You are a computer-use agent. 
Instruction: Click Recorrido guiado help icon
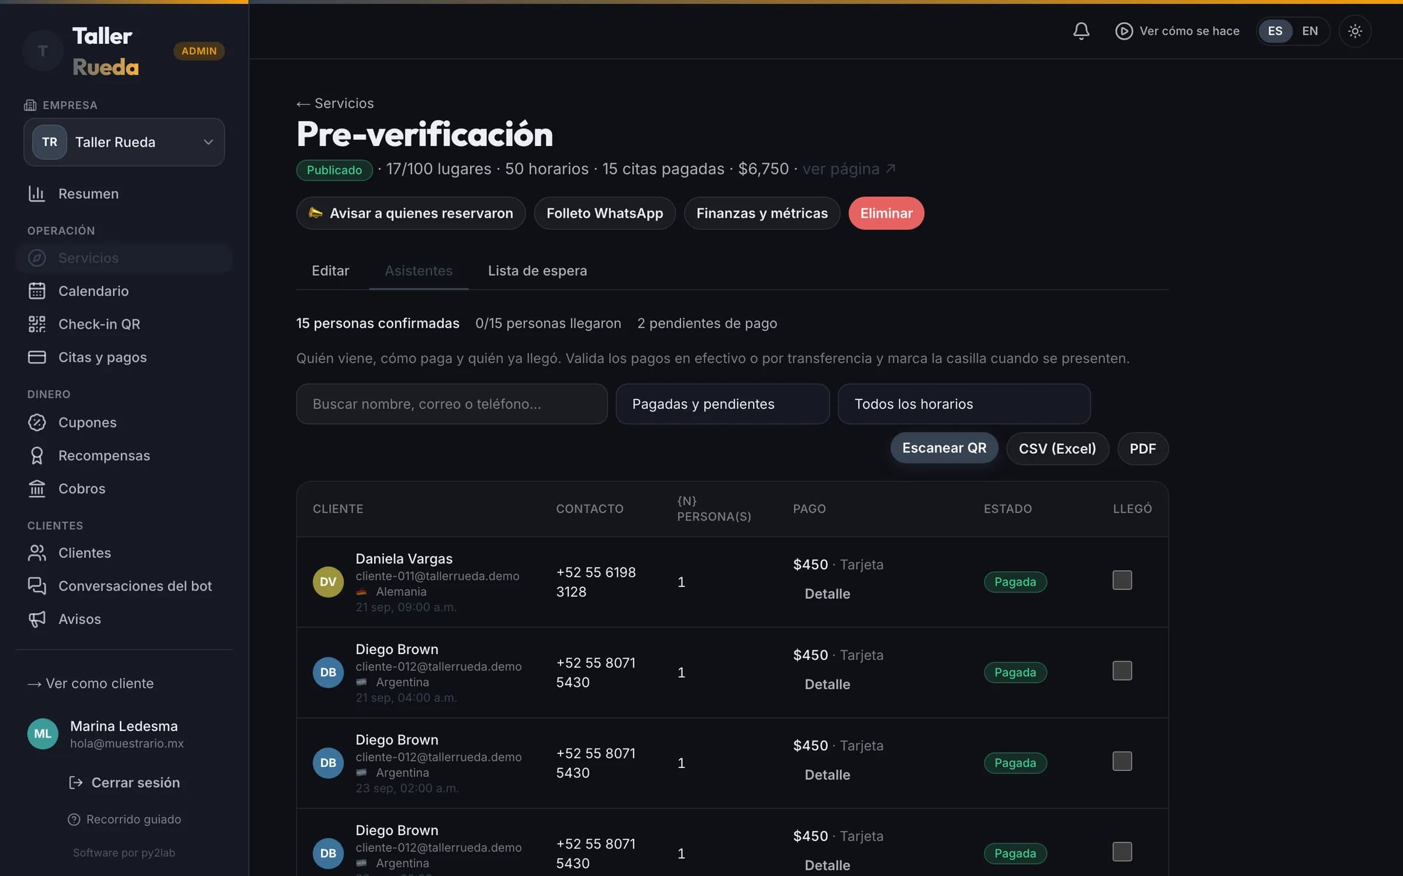(74, 819)
